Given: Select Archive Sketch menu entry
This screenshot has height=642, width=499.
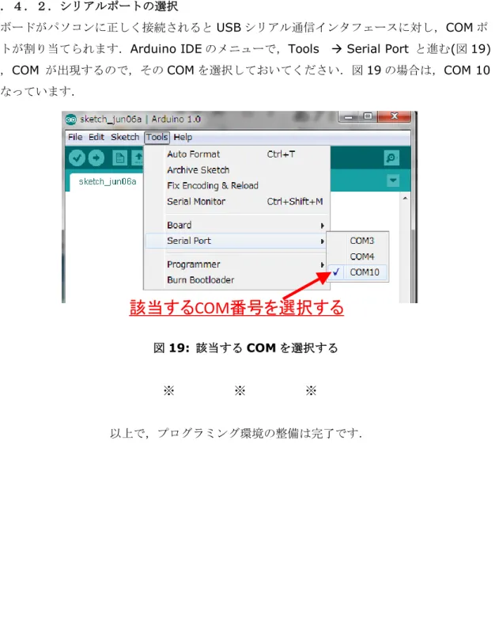Looking at the screenshot, I should (236, 170).
